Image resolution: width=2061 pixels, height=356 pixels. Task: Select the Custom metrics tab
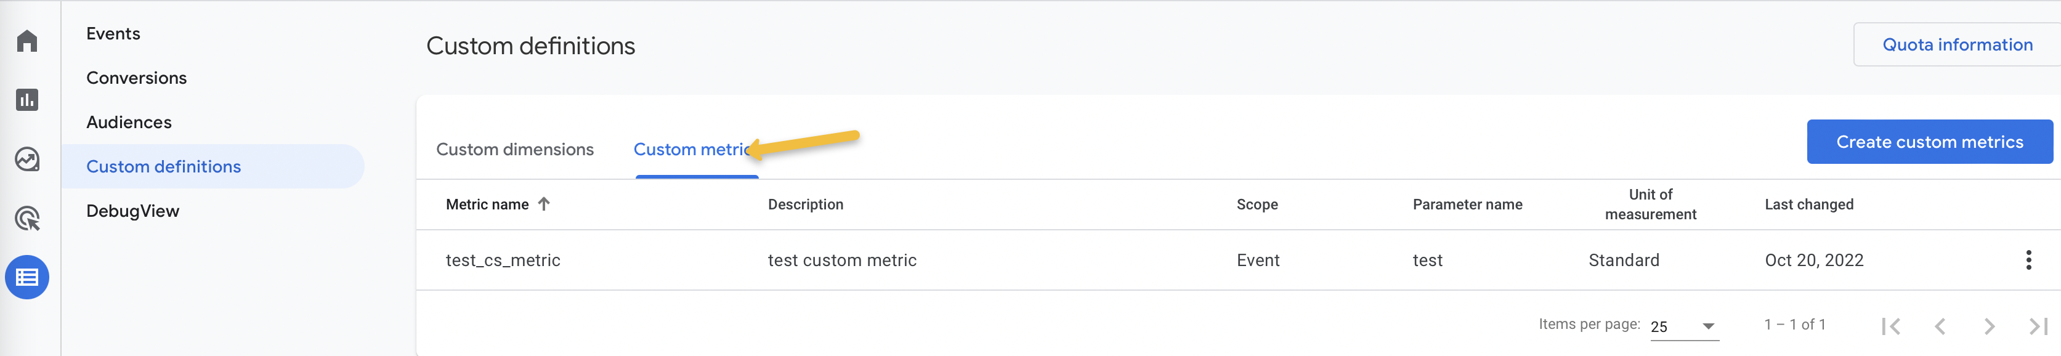693,150
